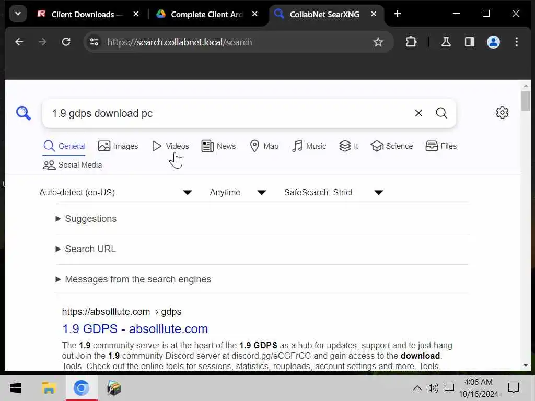Switch to It results category

coord(348,146)
